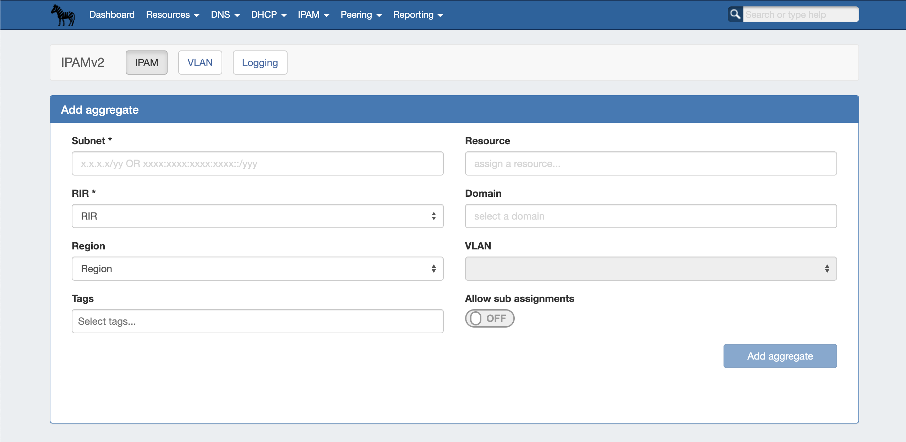Open the Reporting menu

pos(417,15)
